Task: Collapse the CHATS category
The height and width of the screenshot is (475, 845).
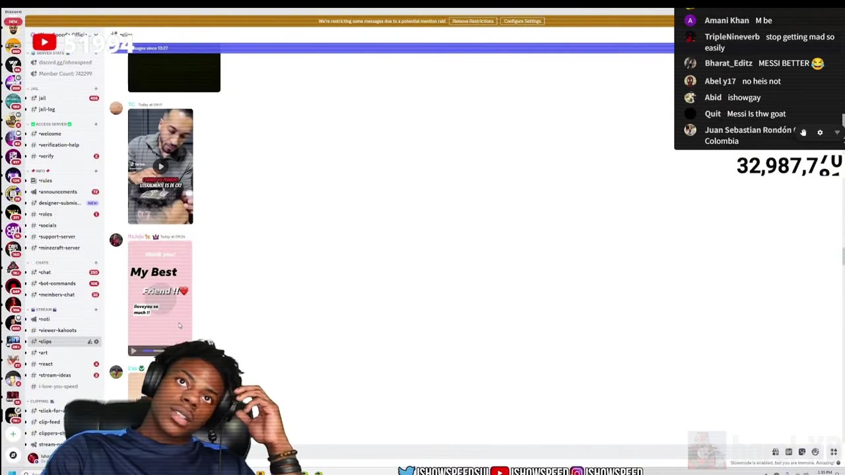Action: [x=39, y=263]
